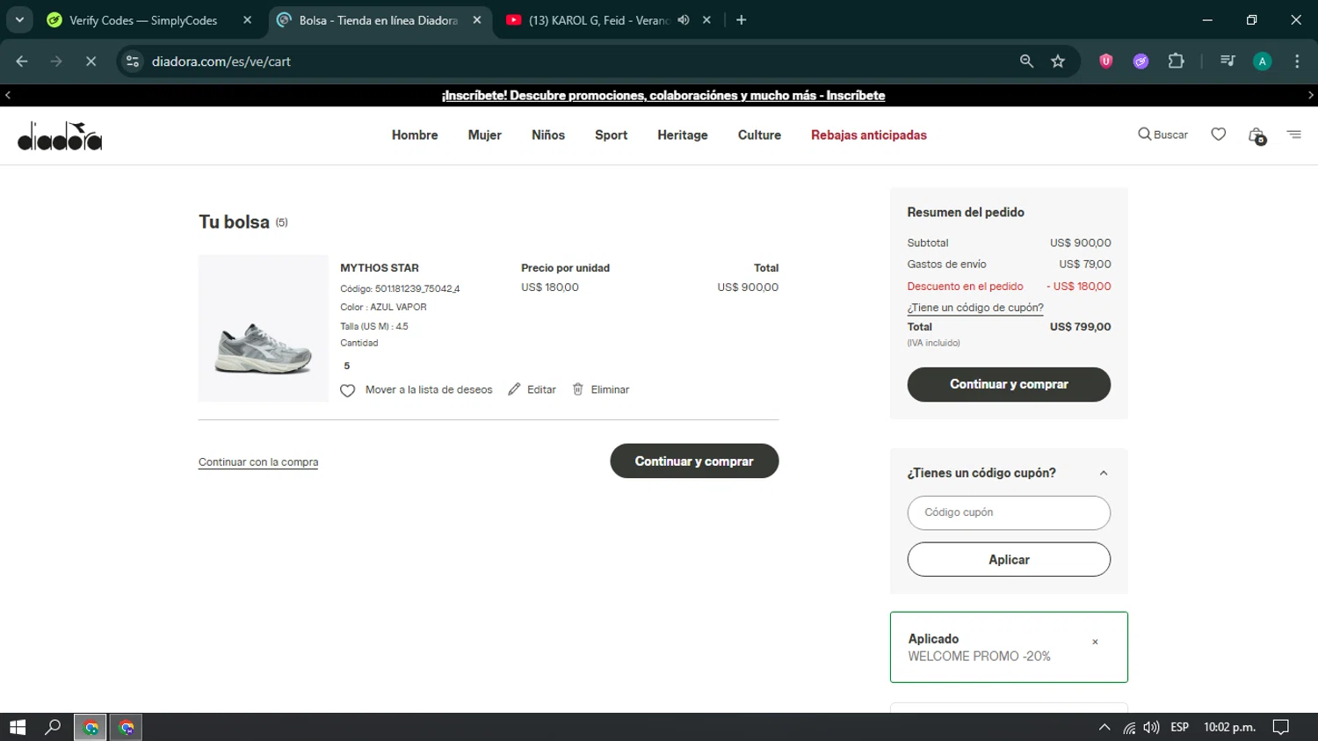Open the Heritage menu
The image size is (1318, 741).
(x=683, y=135)
